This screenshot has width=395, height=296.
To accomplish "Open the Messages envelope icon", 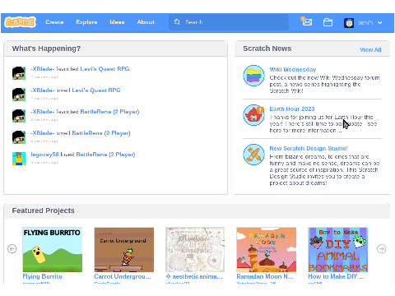I will tap(307, 21).
